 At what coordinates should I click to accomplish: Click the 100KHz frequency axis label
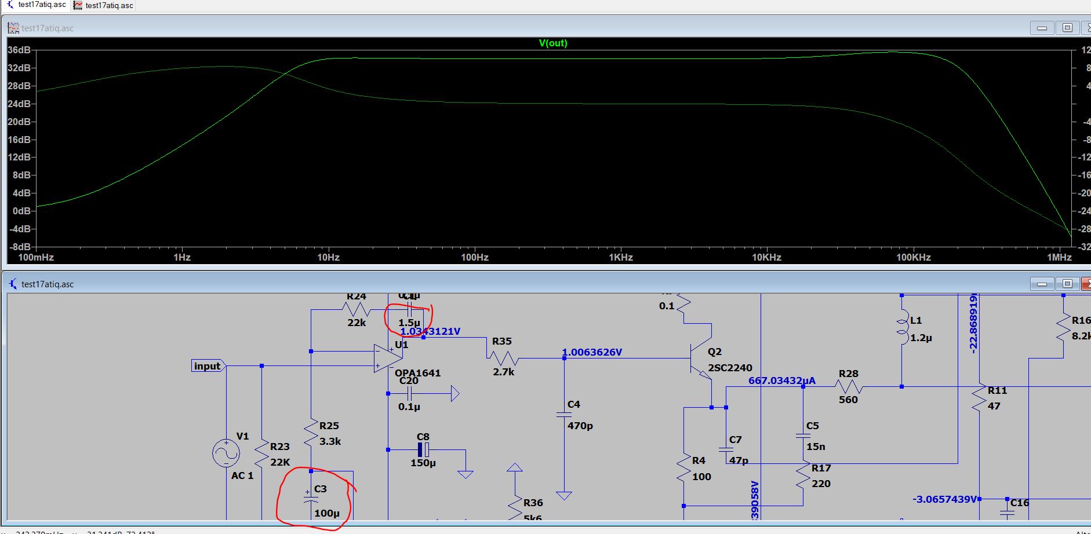914,257
